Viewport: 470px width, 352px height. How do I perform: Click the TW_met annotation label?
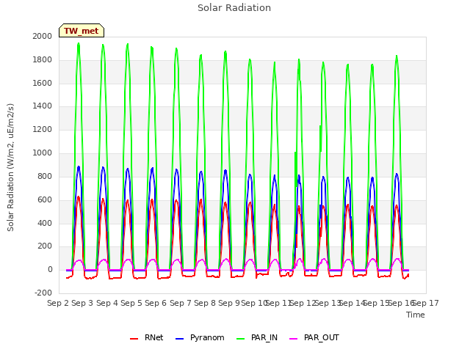click(x=82, y=31)
